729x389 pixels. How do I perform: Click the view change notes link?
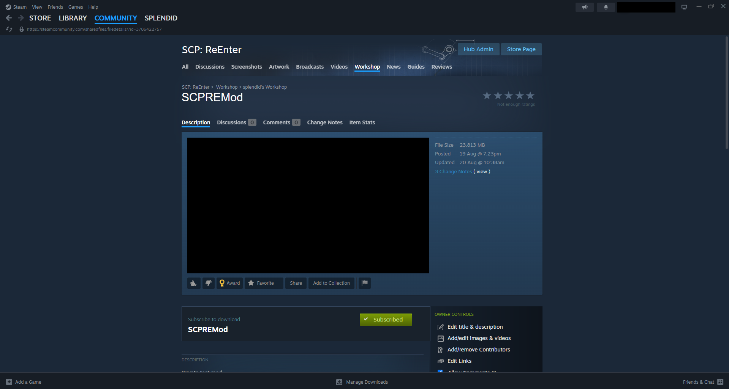point(482,172)
